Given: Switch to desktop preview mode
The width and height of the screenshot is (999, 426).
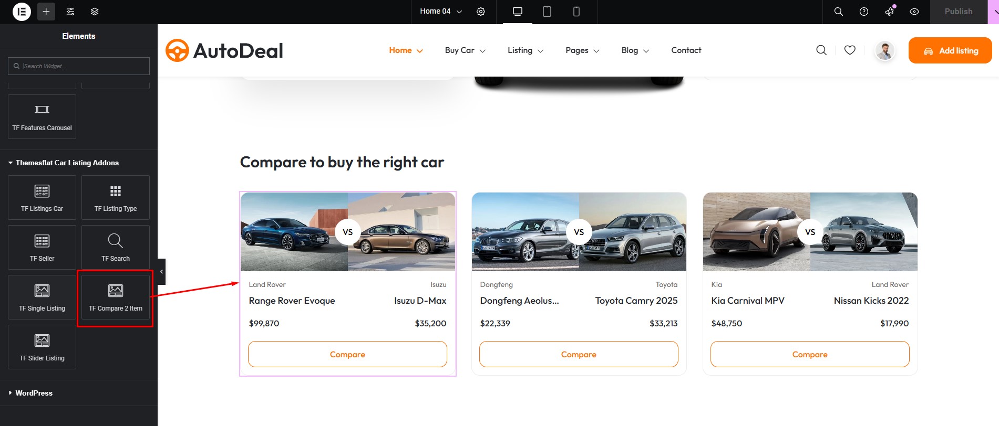Looking at the screenshot, I should point(518,12).
